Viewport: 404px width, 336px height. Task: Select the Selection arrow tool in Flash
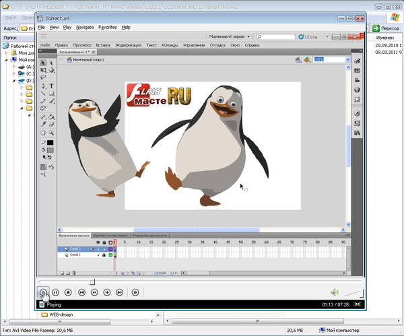tap(43, 63)
